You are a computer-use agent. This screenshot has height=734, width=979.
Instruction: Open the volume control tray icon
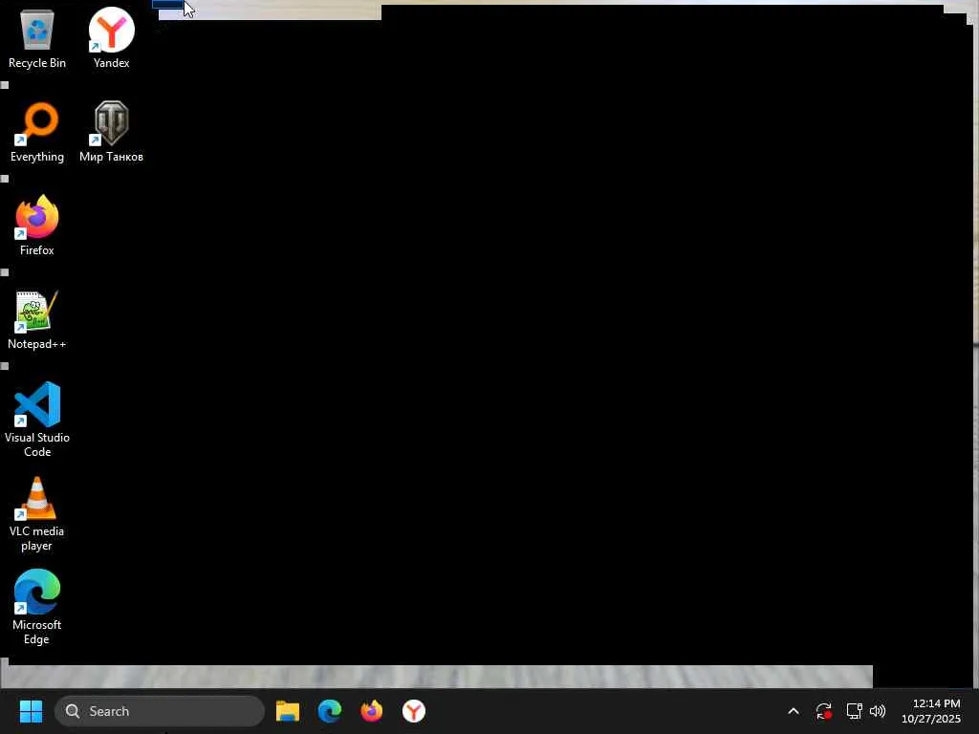tap(878, 711)
